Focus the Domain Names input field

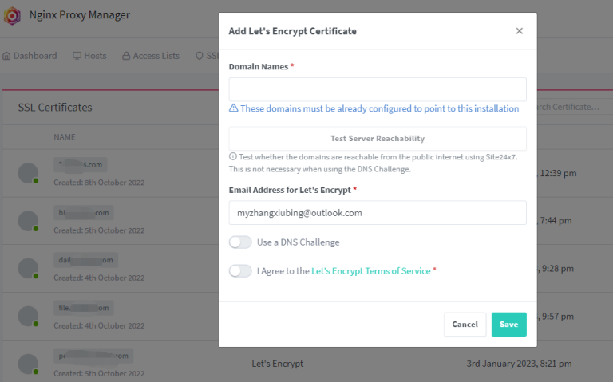click(x=378, y=89)
